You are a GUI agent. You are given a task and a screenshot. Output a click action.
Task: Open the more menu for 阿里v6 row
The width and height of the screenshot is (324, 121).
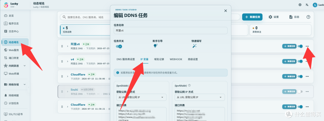pos(307,46)
